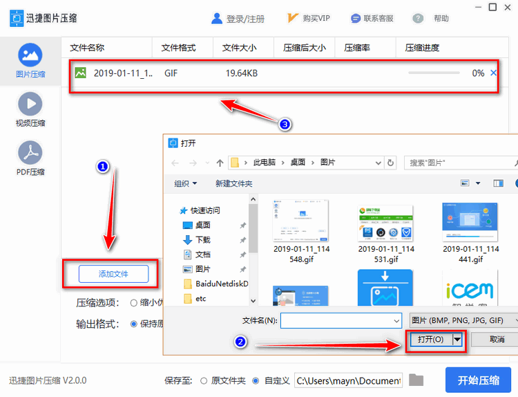Choose 自定义 as save location
The height and width of the screenshot is (397, 518).
pos(256,381)
